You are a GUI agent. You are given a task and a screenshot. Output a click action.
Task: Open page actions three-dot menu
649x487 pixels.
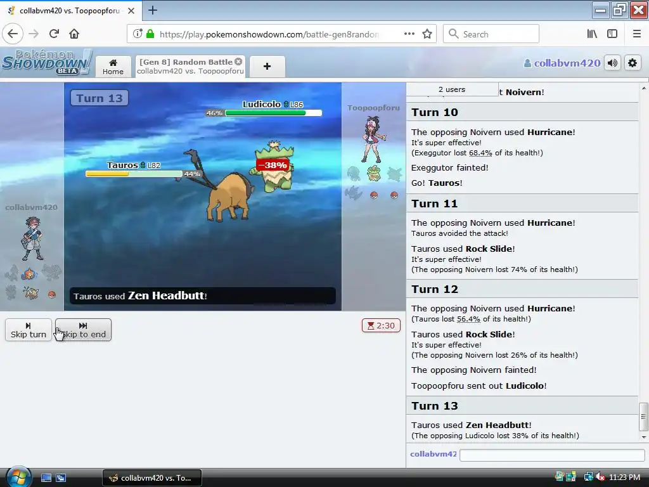409,34
